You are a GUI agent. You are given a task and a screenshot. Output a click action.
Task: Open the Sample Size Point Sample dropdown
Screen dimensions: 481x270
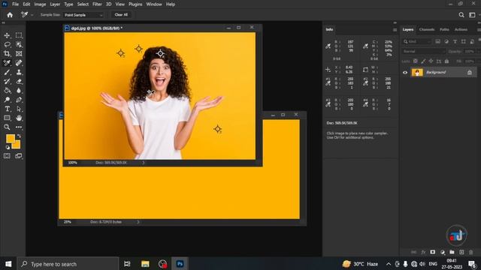click(83, 15)
